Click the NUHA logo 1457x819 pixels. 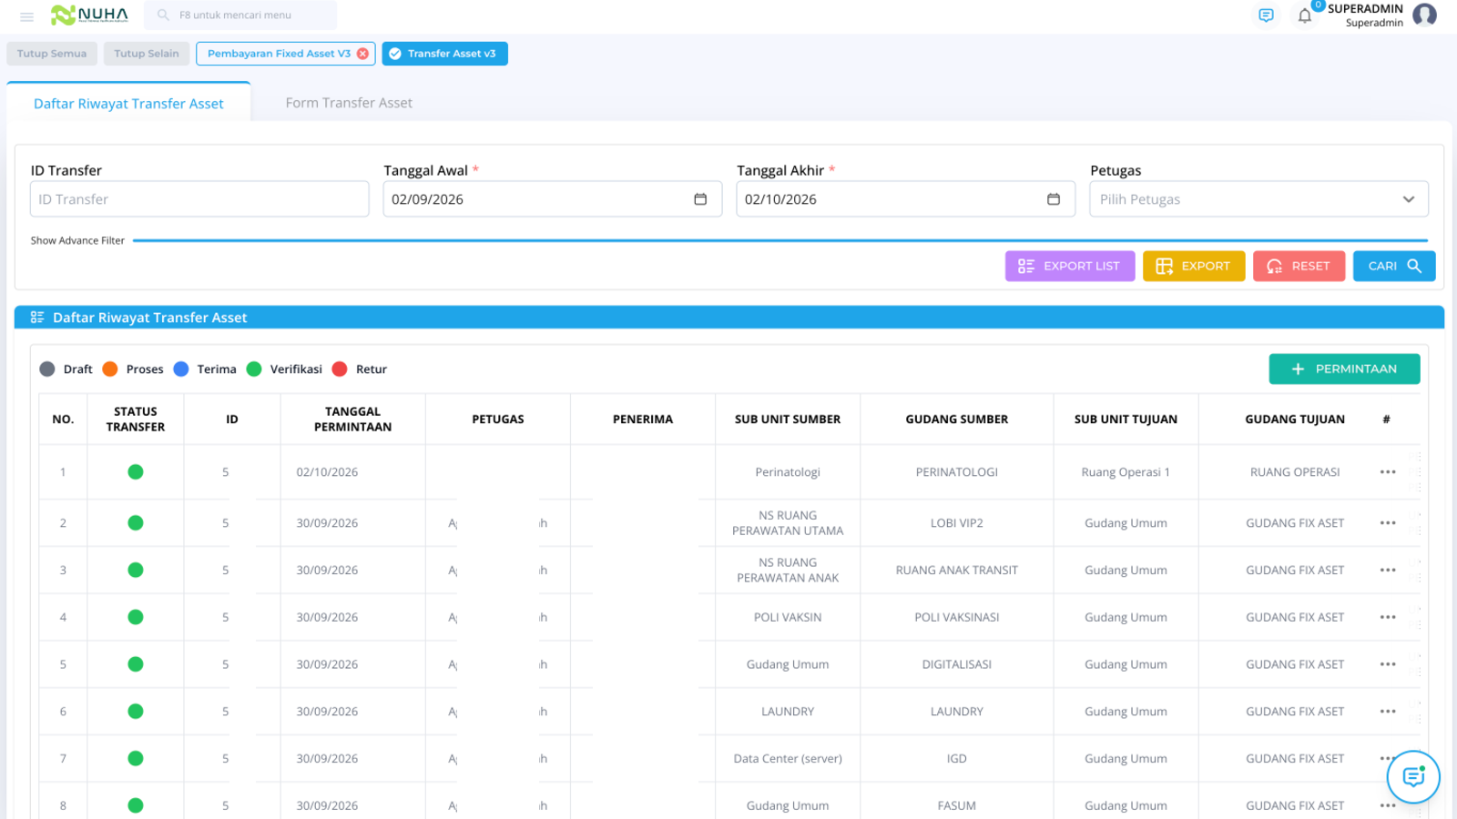pyautogui.click(x=89, y=15)
